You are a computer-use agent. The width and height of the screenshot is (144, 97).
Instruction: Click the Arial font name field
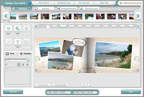(16, 60)
